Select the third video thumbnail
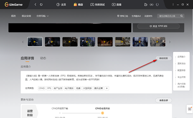Screen dimensions: 193x118 [x=70, y=42]
